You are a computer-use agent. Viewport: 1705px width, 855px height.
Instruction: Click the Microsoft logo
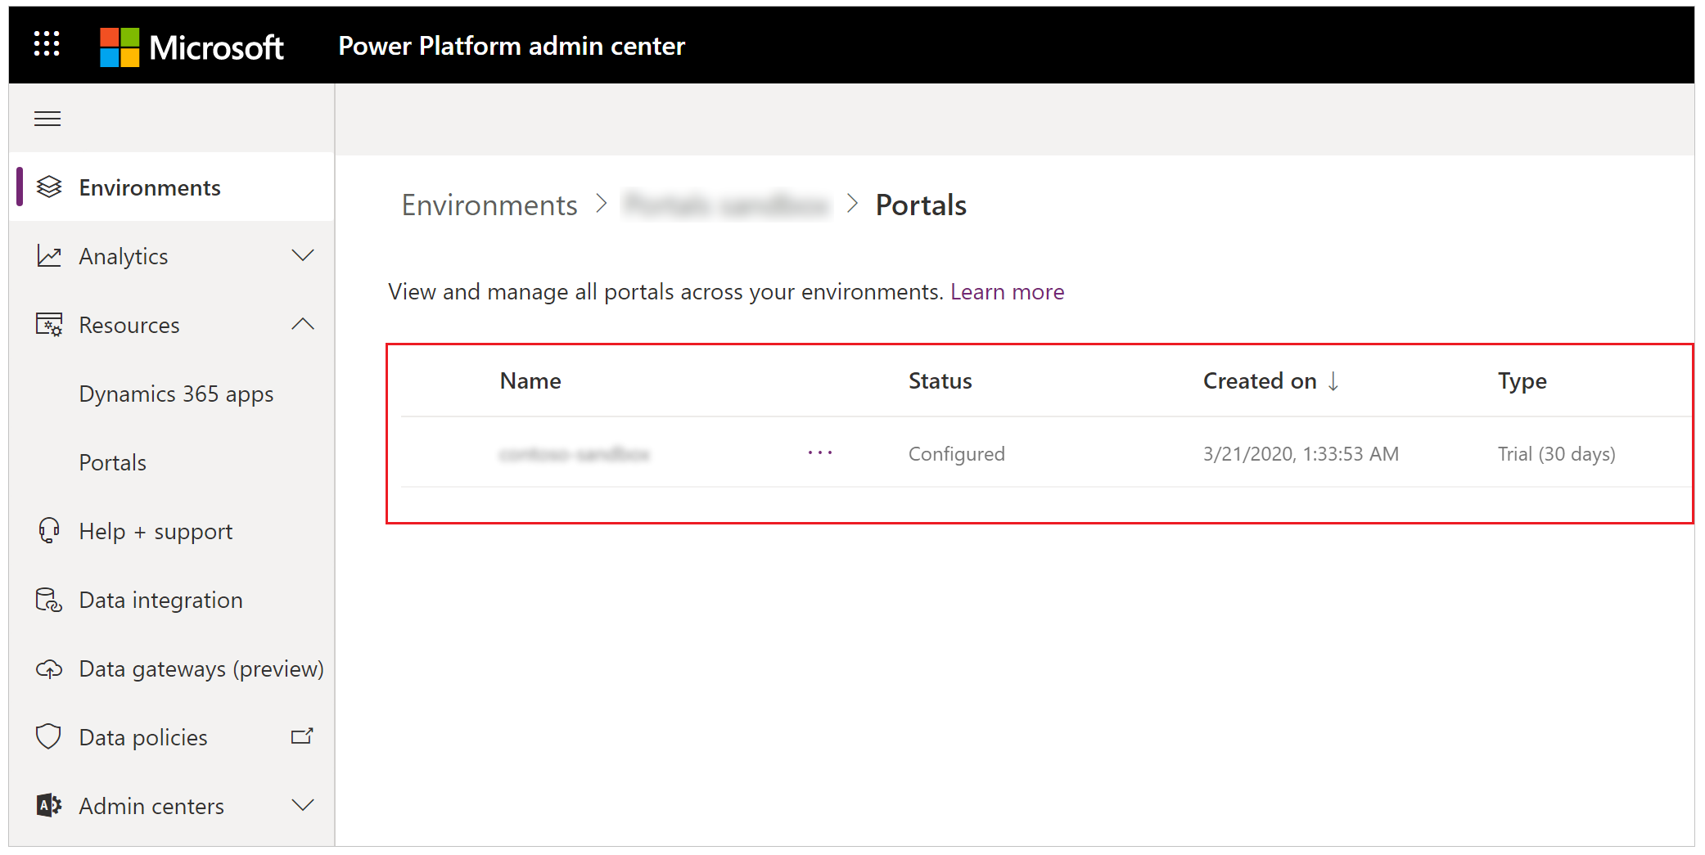click(x=192, y=47)
